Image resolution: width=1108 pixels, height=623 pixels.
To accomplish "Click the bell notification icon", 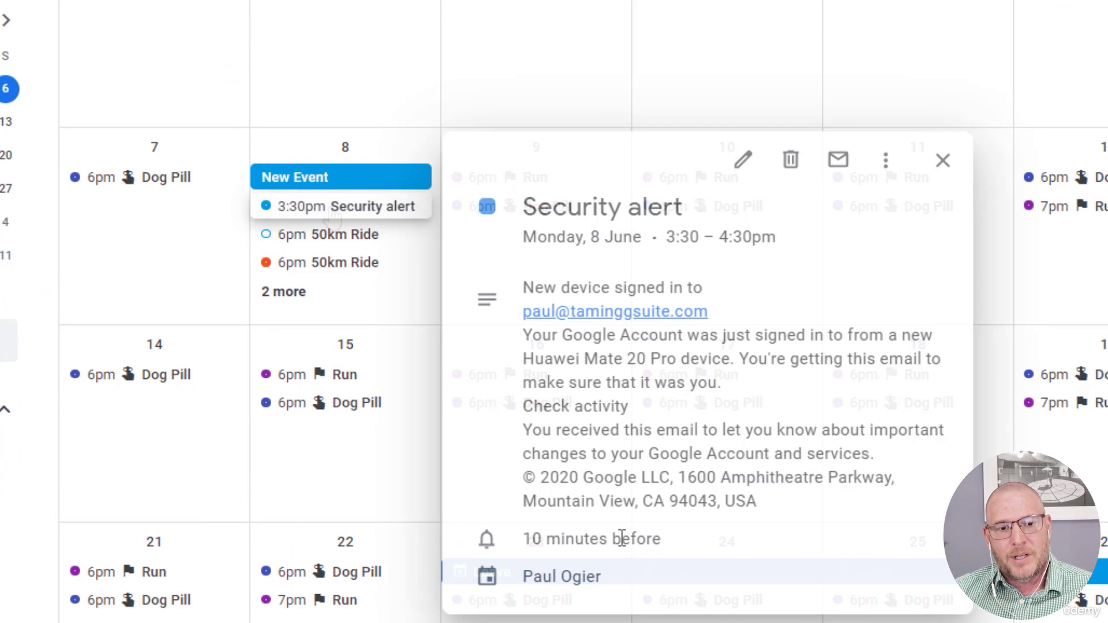I will point(486,539).
